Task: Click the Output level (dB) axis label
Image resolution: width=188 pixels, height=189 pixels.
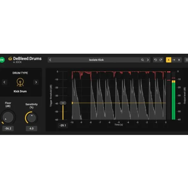Action: [185, 96]
